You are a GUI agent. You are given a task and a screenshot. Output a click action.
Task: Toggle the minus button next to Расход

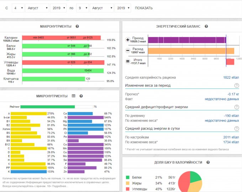128,51
